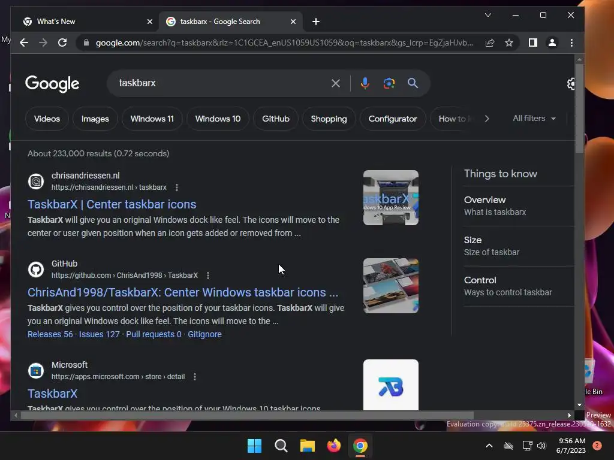Click GitHub result favicon
This screenshot has height=460, width=614.
(x=36, y=270)
